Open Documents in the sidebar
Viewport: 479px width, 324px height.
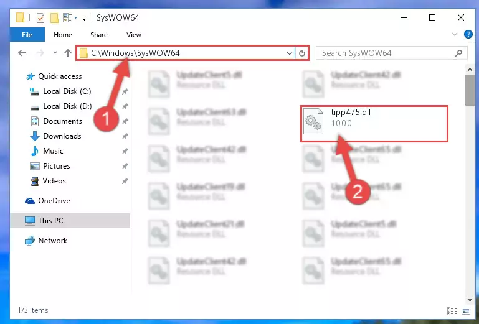[62, 121]
